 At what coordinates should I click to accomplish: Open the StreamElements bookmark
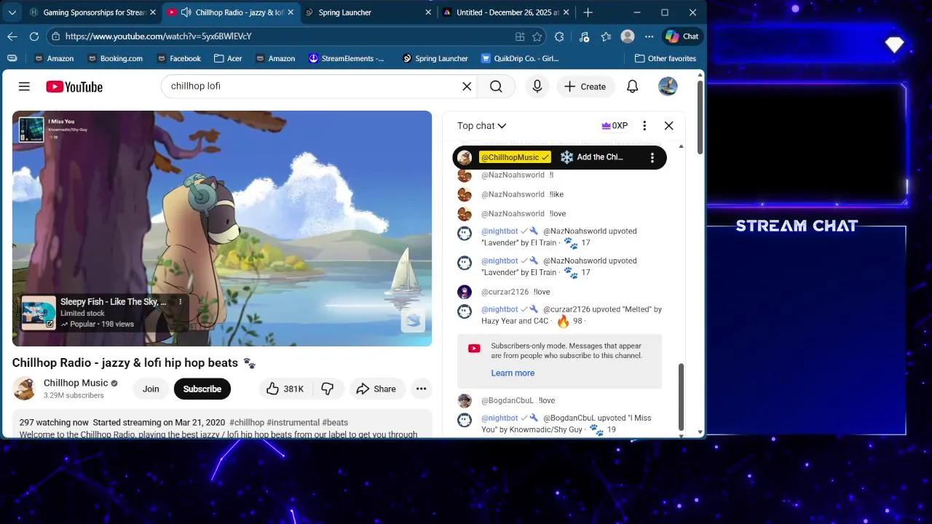[x=347, y=58]
